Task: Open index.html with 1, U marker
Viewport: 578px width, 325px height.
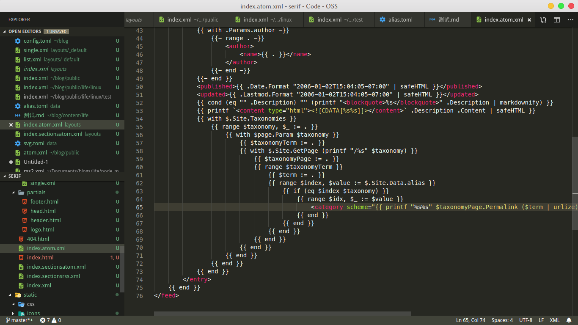Action: (x=62, y=258)
